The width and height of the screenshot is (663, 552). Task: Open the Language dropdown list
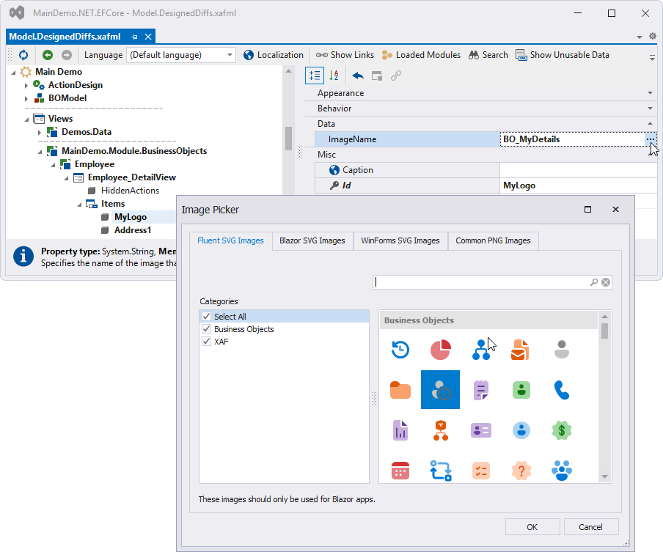[x=230, y=55]
